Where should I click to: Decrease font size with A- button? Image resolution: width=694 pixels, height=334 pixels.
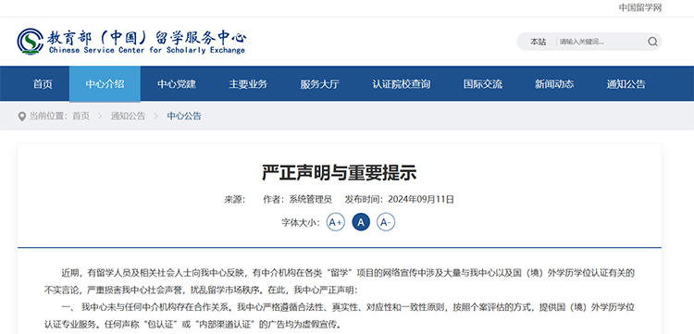click(x=386, y=222)
